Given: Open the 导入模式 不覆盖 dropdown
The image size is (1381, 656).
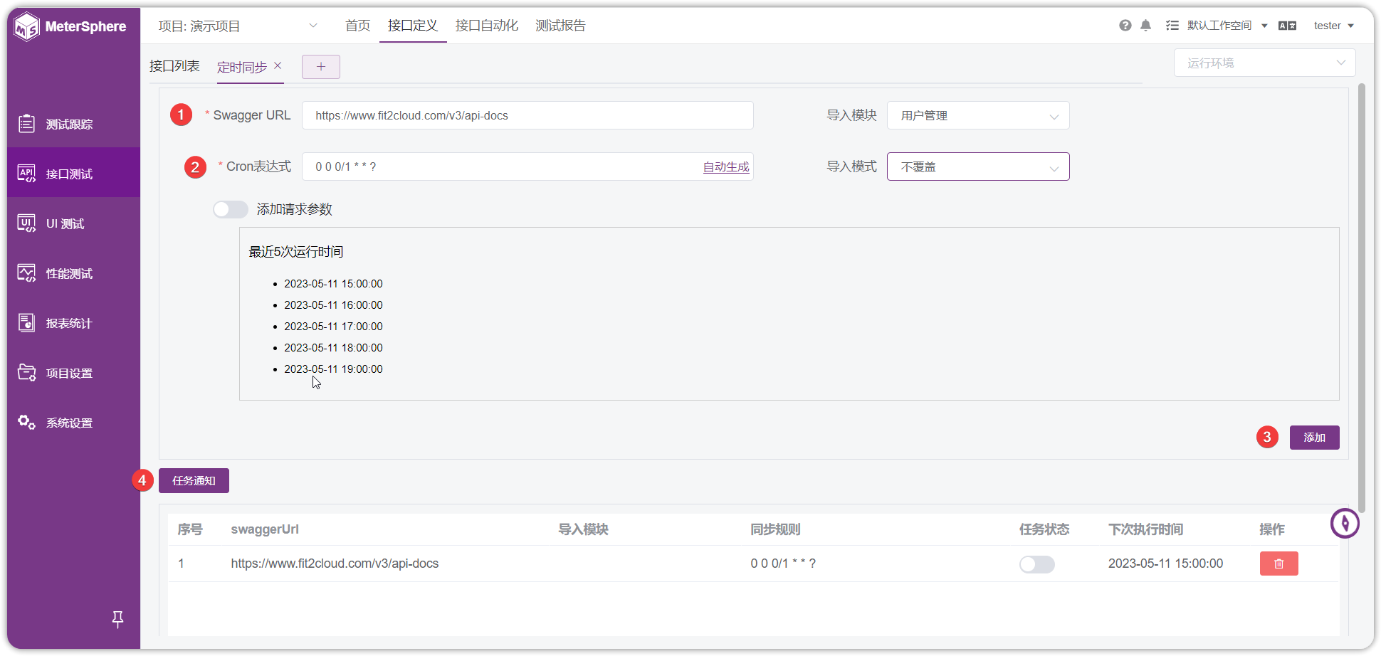Looking at the screenshot, I should click(x=978, y=166).
